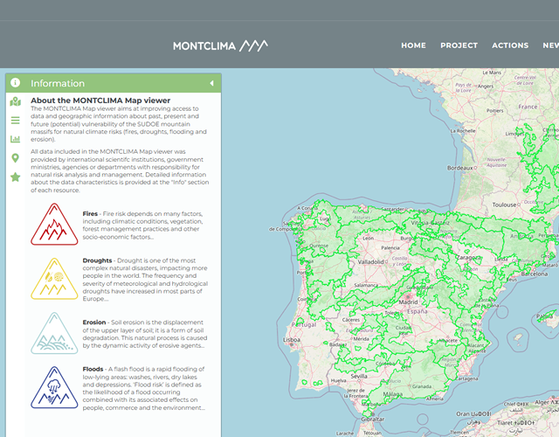559x437 pixels.
Task: Click the Information circle icon in panel header
Action: [16, 83]
